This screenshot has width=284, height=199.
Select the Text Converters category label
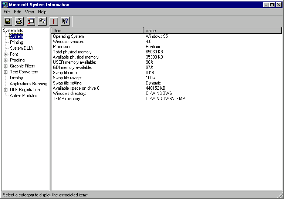[x=24, y=72]
